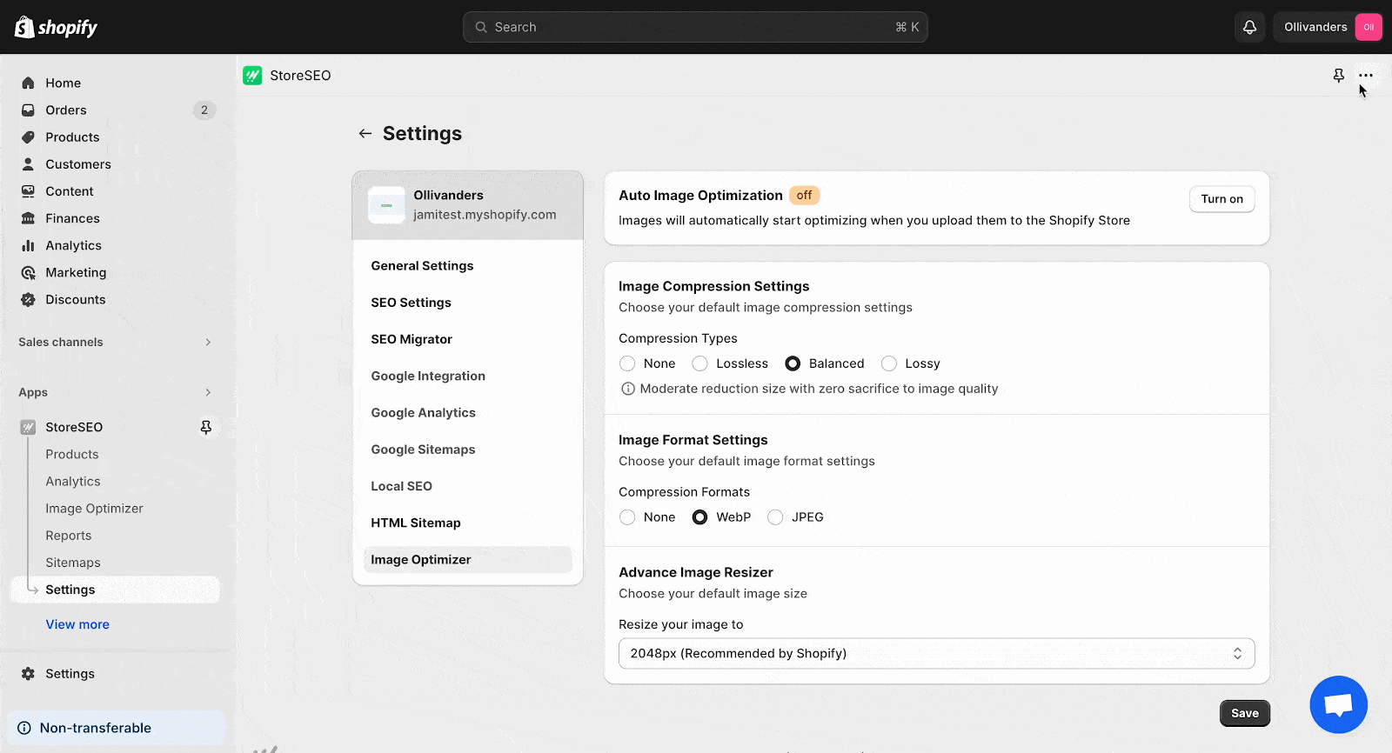Unpin StoreSEO app in sidebar
This screenshot has width=1392, height=753.
(x=206, y=427)
